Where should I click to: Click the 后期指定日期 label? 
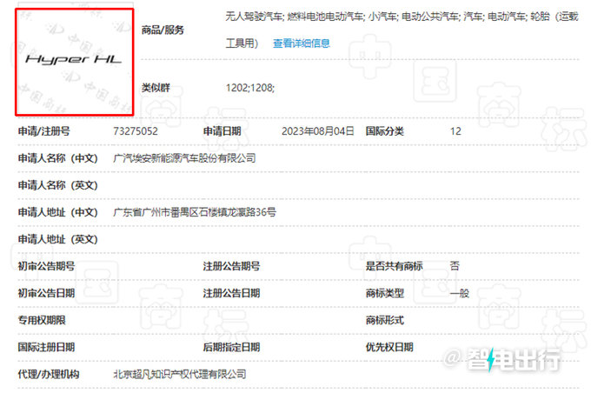[231, 347]
